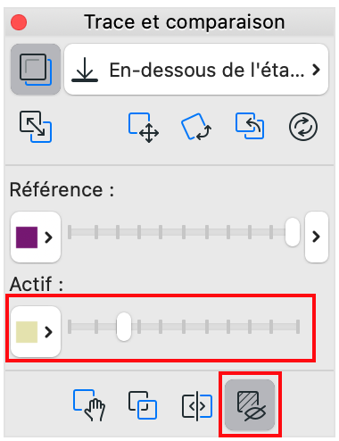Enable the splitter divider icon
This screenshot has height=441, width=339.
[x=197, y=406]
